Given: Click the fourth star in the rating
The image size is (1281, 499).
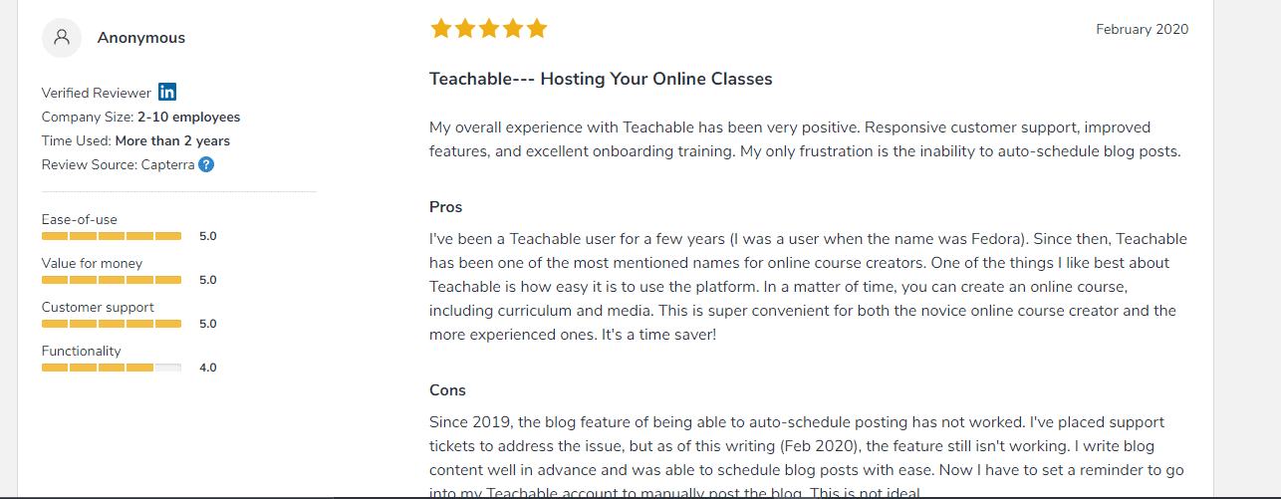Looking at the screenshot, I should point(512,29).
